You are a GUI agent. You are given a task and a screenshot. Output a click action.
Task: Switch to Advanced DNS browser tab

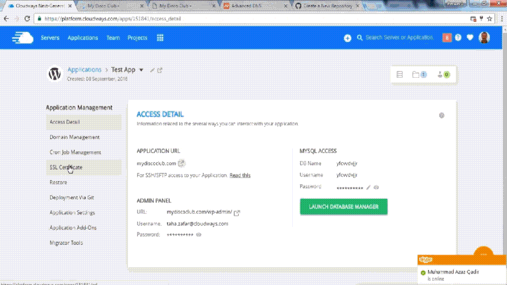255,6
